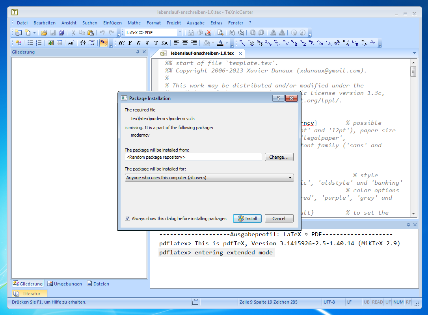Select the Literatur tab
This screenshot has width=428, height=315.
click(30, 294)
